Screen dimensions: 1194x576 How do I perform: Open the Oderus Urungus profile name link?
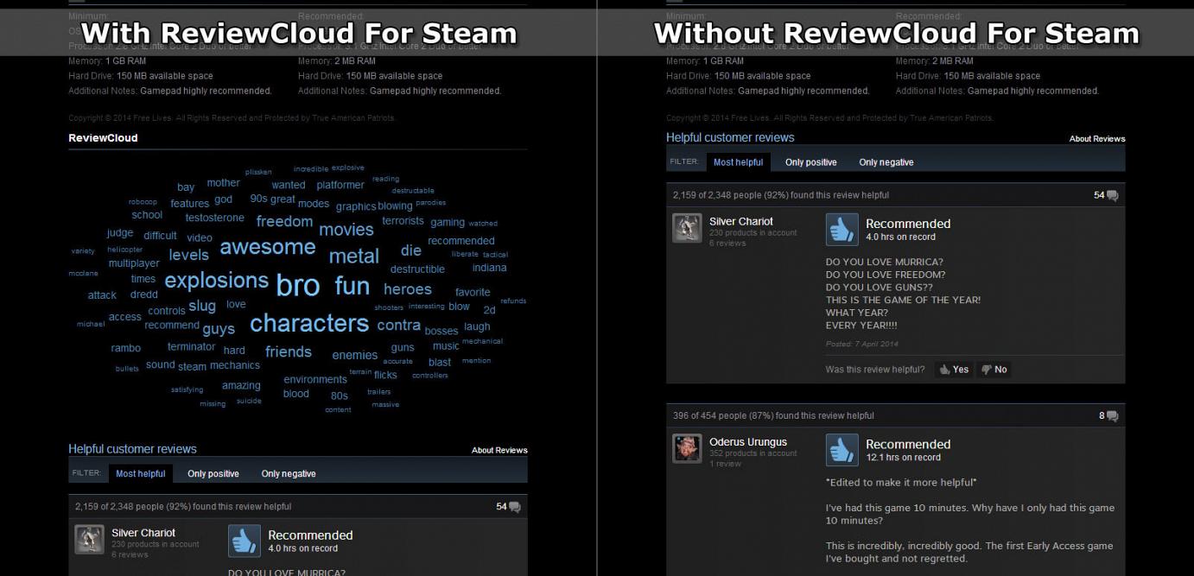click(748, 442)
